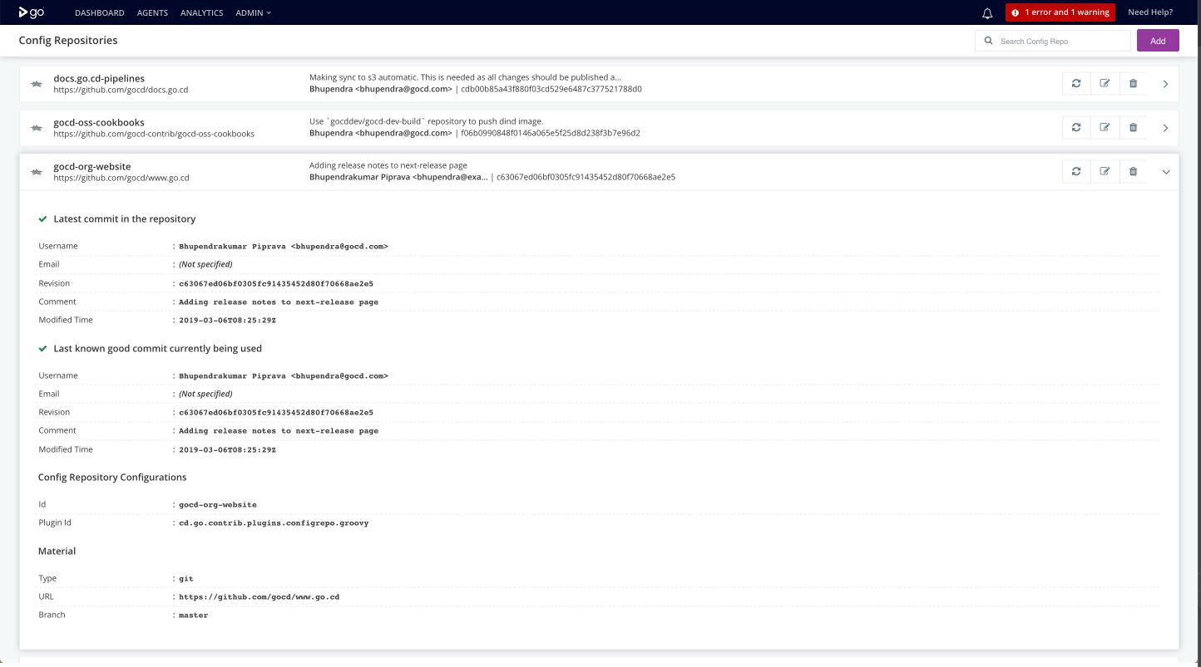Click the Material section heading
This screenshot has height=667, width=1201.
(57, 552)
